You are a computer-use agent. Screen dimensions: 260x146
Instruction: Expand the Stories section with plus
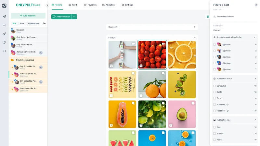(194, 27)
